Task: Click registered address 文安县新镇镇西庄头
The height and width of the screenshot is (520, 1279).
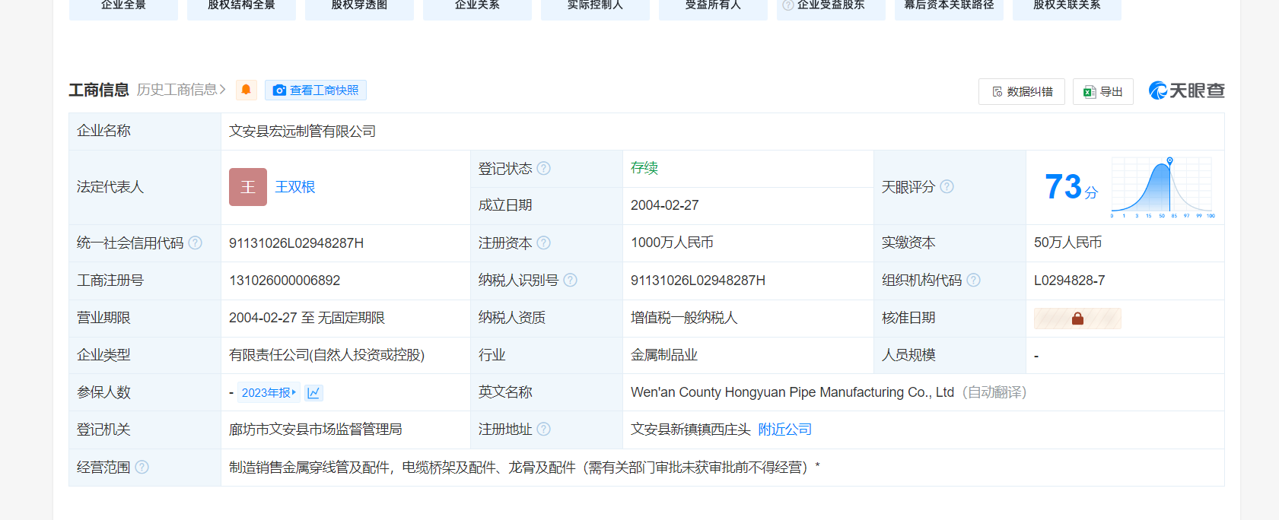Action: pos(691,430)
